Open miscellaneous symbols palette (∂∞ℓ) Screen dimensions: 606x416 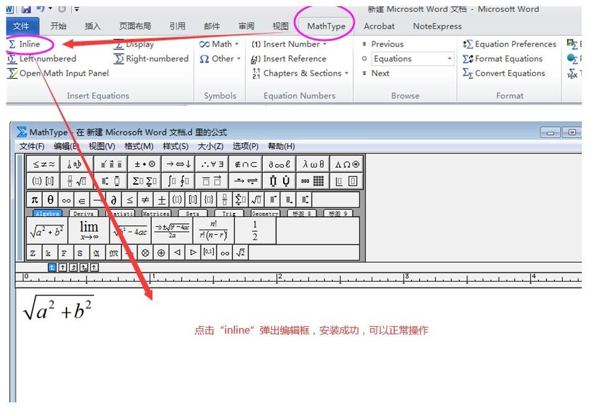click(x=279, y=164)
